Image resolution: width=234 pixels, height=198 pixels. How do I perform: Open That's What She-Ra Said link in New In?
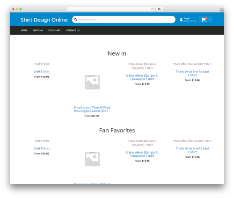pos(192,73)
